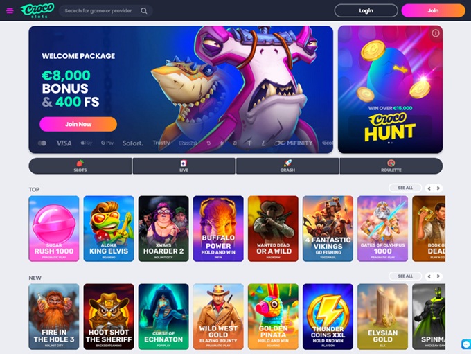Show previous Top games with left arrow
The height and width of the screenshot is (354, 471).
click(429, 188)
